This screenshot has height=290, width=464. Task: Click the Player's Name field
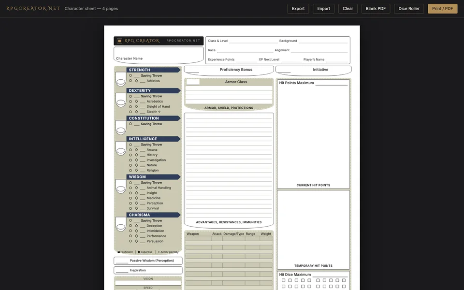click(x=337, y=59)
